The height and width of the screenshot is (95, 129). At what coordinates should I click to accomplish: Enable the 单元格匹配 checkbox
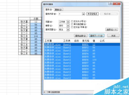pos(72,24)
